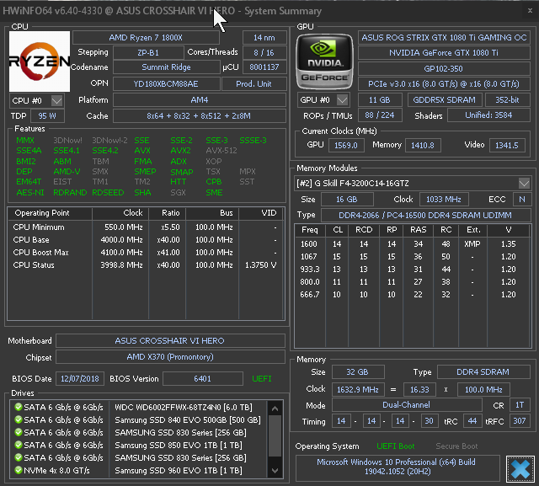Open the GPU #0 selector dropdown

click(342, 100)
